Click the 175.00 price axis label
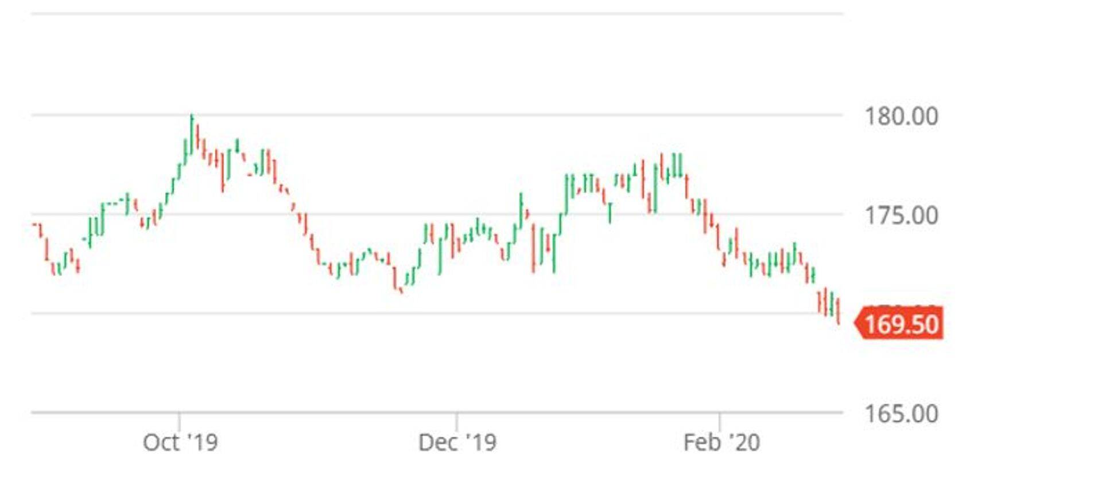 click(x=901, y=216)
